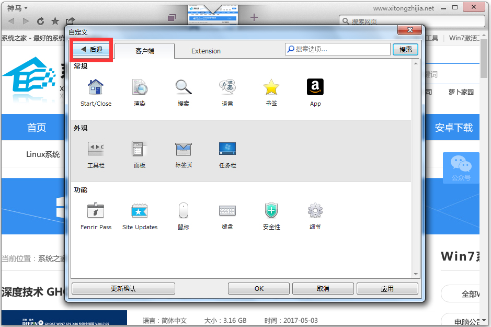The height and width of the screenshot is (327, 491).
Task: Open the 工具栏 toolbar settings icon
Action: [96, 149]
